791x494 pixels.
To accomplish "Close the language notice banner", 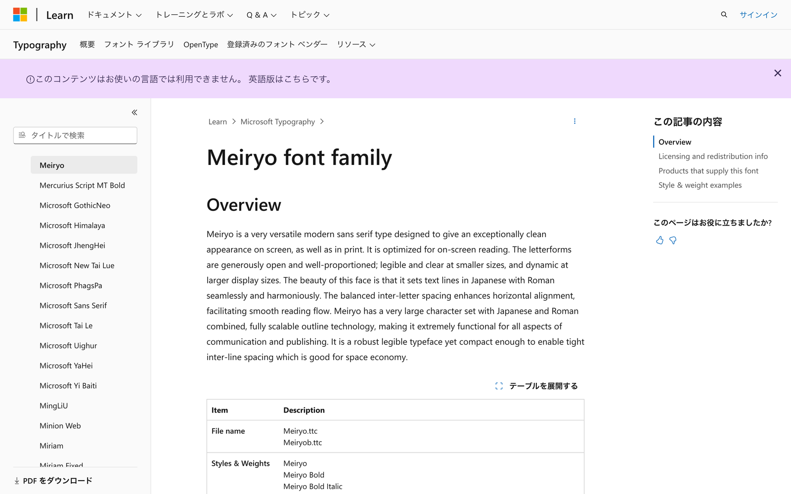I will tap(778, 73).
